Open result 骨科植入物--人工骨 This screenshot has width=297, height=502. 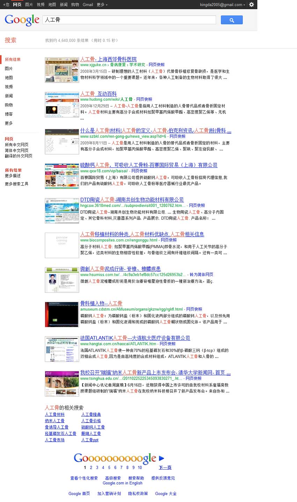pyautogui.click(x=101, y=303)
